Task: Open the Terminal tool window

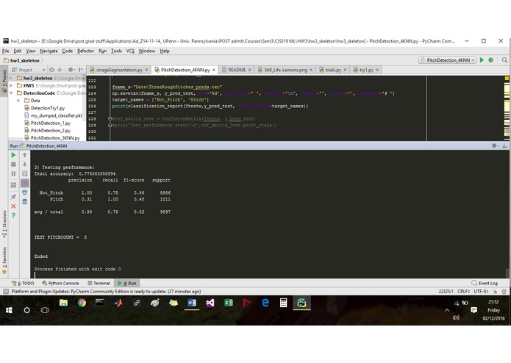Action: (99, 283)
